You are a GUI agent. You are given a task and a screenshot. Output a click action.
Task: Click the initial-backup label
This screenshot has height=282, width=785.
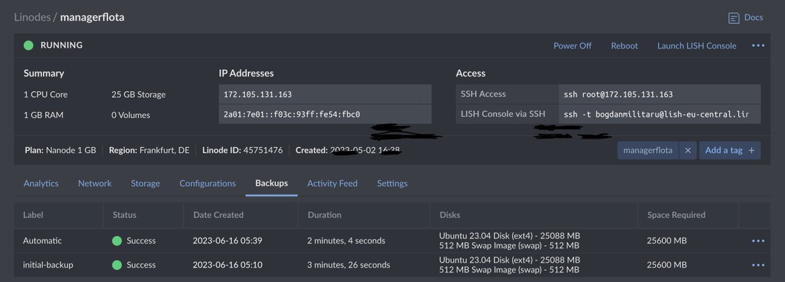(48, 265)
